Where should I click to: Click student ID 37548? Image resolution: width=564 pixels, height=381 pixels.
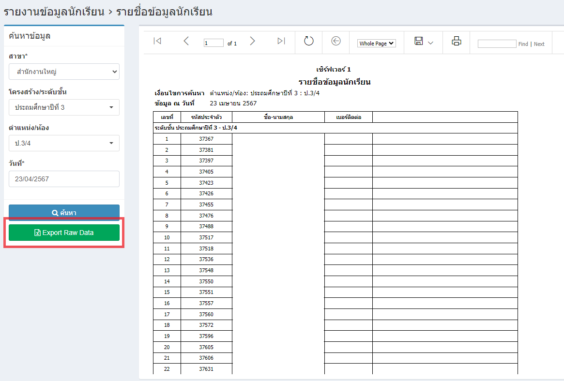(x=206, y=270)
